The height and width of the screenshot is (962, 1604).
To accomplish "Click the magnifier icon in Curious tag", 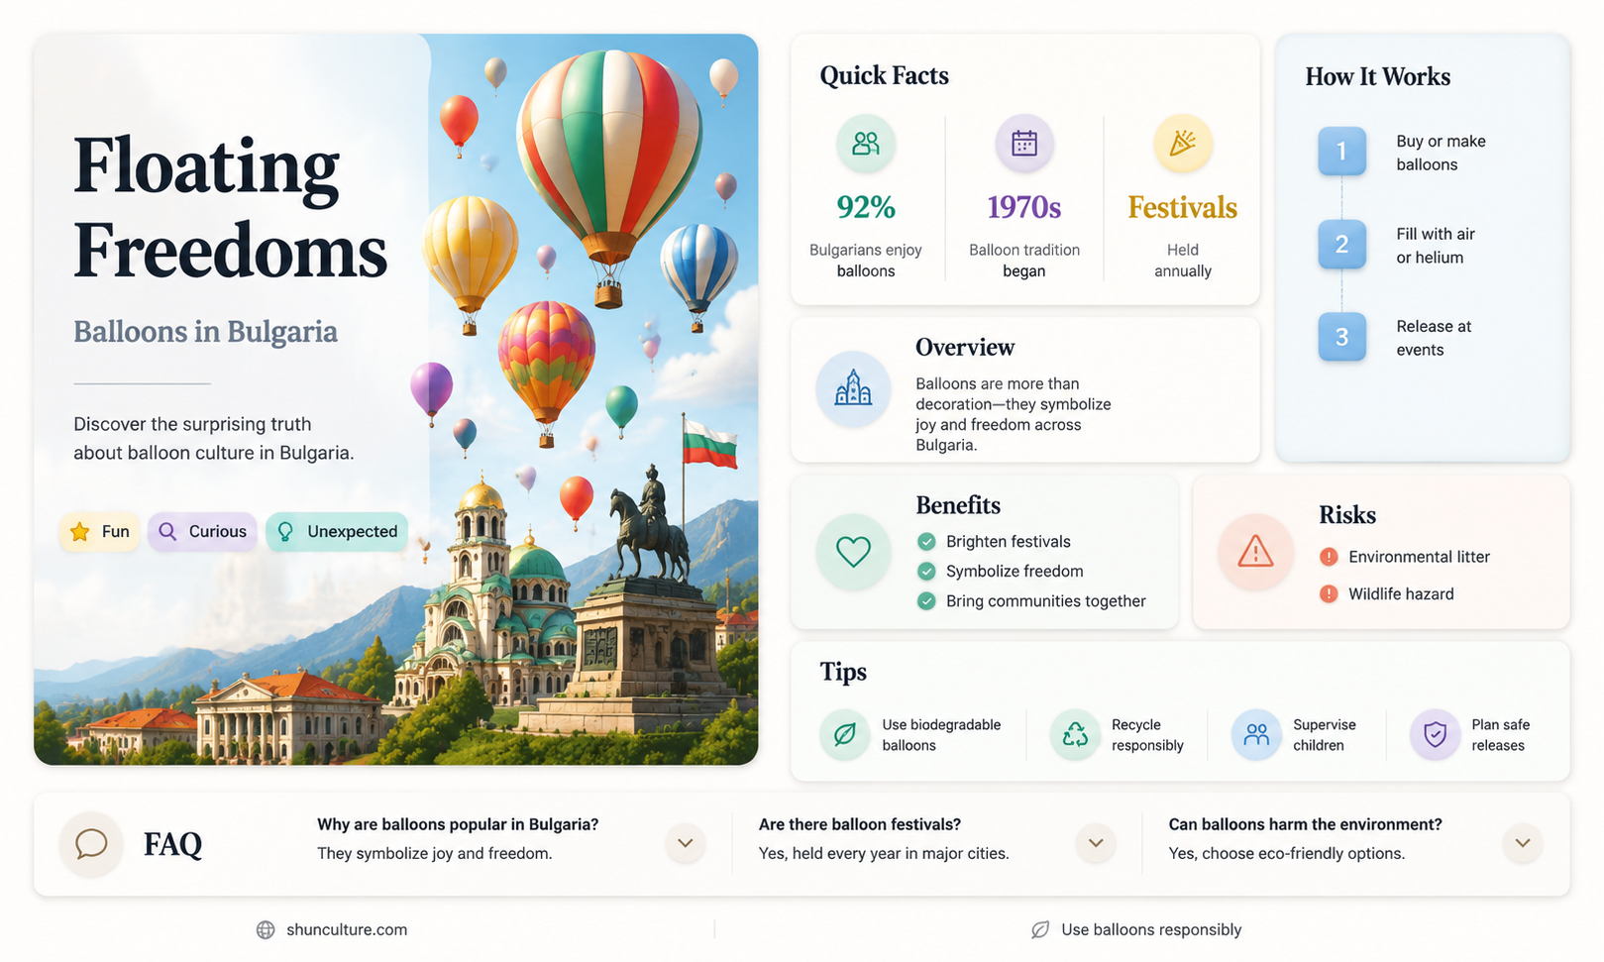I will coord(167,532).
